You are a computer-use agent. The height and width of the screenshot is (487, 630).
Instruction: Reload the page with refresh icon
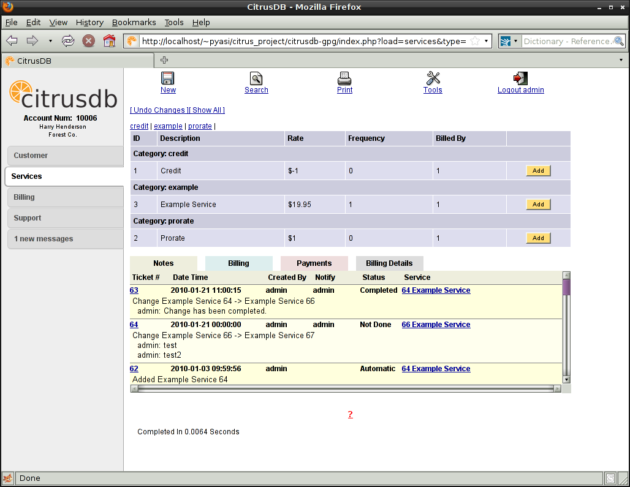click(68, 41)
